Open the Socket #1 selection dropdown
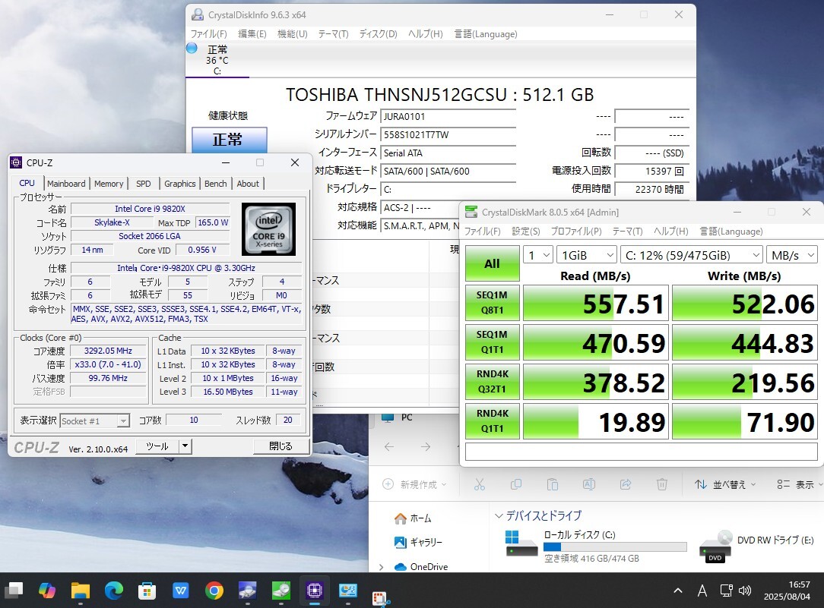The image size is (824, 608). coord(94,421)
